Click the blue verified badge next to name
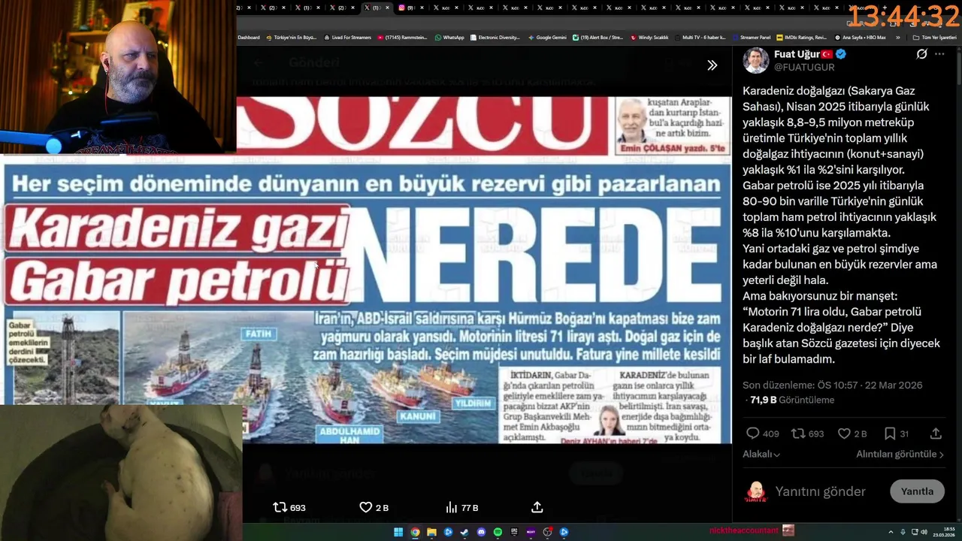 click(841, 54)
